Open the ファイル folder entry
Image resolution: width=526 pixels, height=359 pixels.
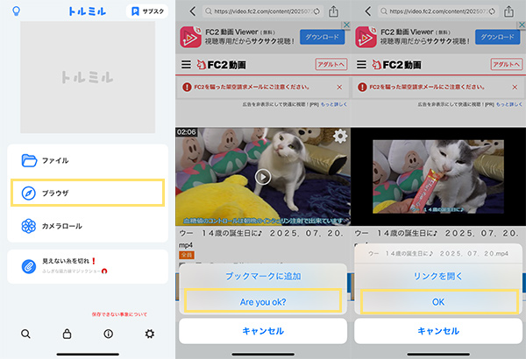[88, 160]
